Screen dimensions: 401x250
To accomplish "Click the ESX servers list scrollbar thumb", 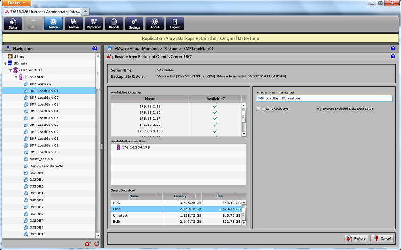I will (244, 117).
